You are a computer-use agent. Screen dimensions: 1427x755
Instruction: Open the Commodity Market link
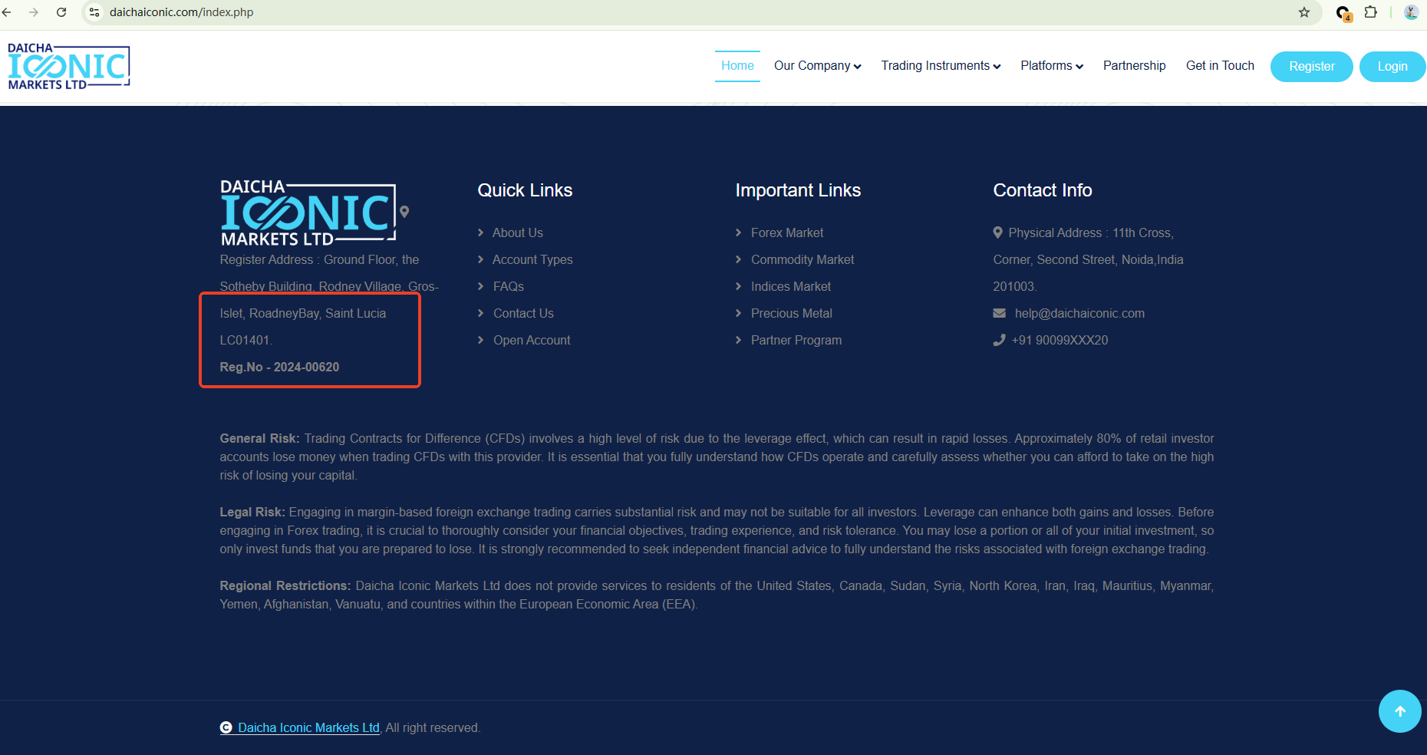(x=802, y=259)
